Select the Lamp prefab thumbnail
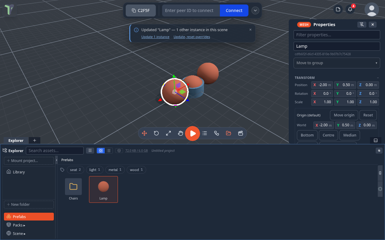Image resolution: width=385 pixels, height=240 pixels. click(x=103, y=189)
